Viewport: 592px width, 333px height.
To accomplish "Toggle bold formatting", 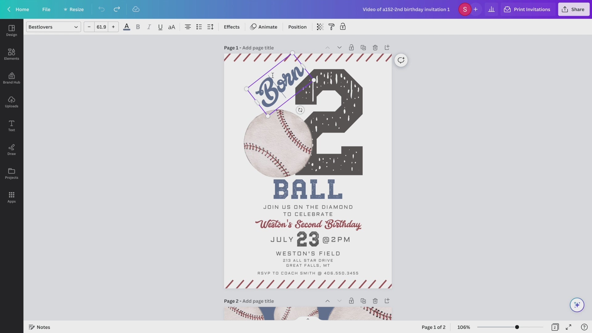I will coord(138,27).
